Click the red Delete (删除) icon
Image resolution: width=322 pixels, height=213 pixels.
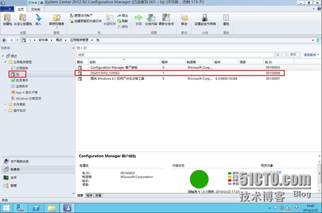[x=123, y=27]
